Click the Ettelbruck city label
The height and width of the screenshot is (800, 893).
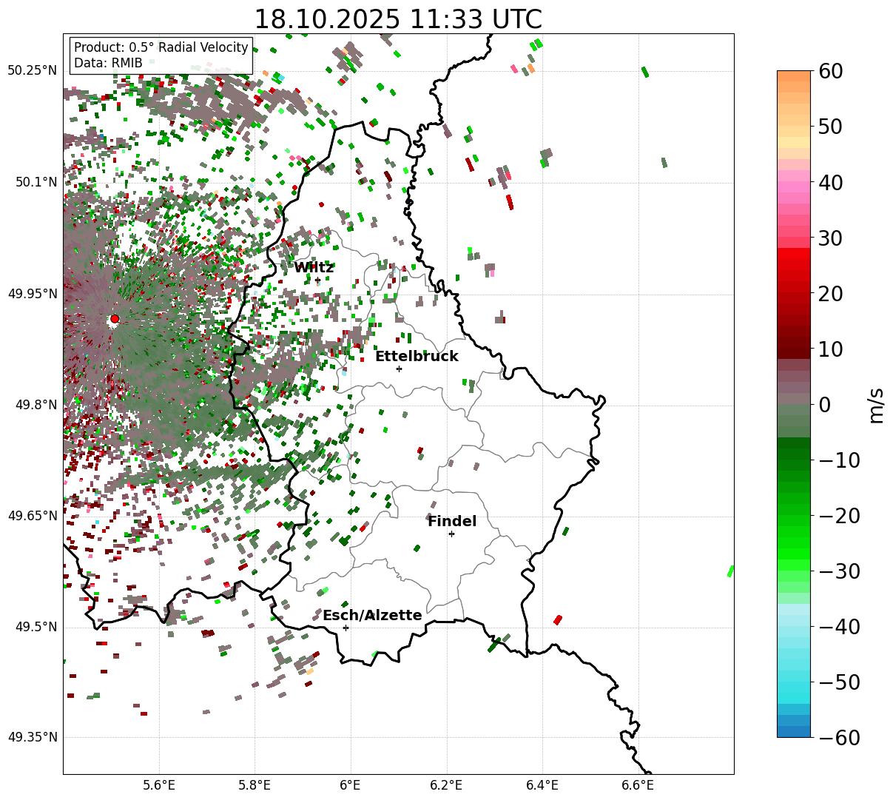click(417, 356)
